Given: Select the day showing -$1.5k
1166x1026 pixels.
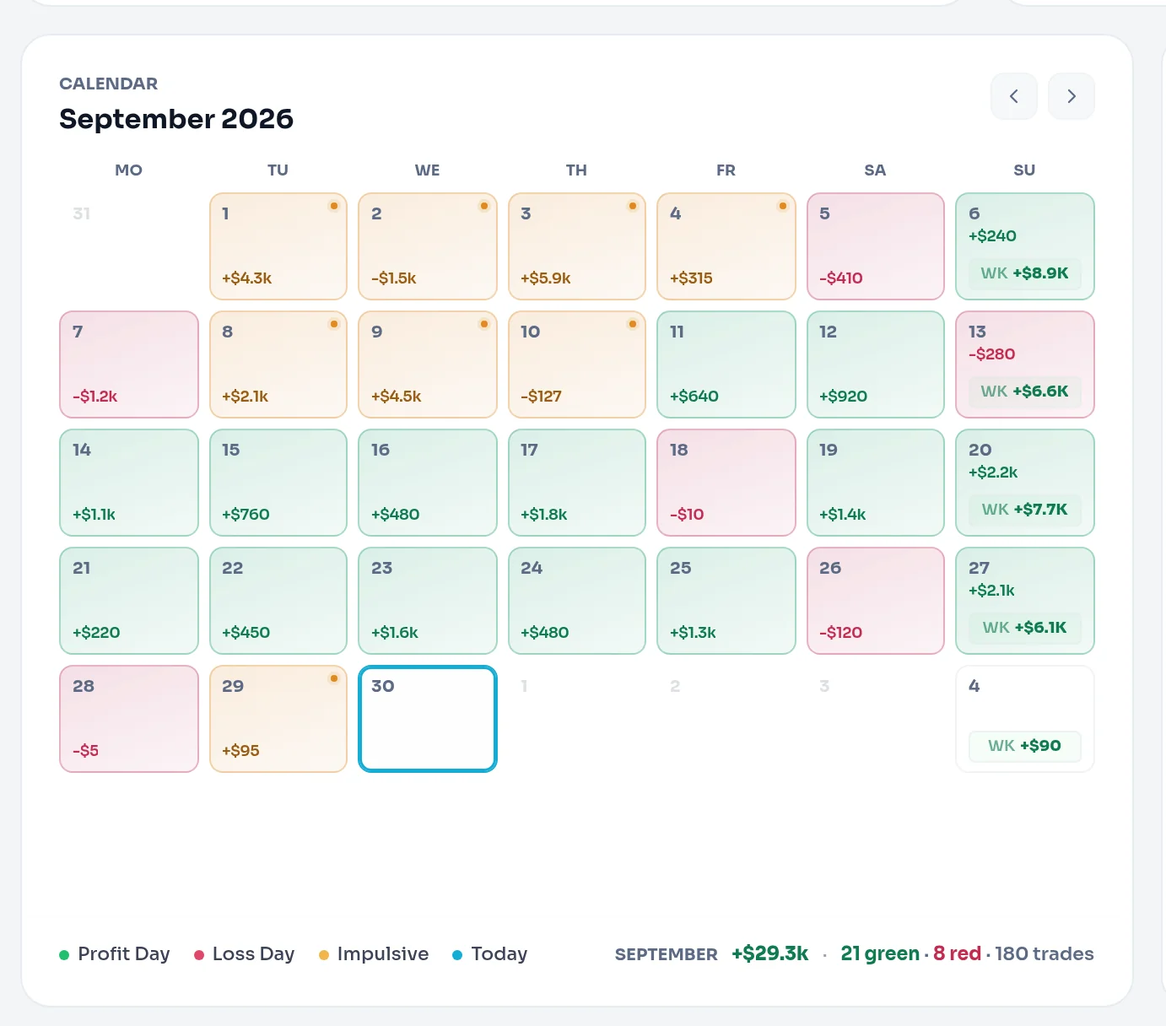Looking at the screenshot, I should [x=428, y=246].
